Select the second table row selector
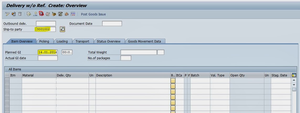The width and height of the screenshot is (300, 113). point(7,86)
